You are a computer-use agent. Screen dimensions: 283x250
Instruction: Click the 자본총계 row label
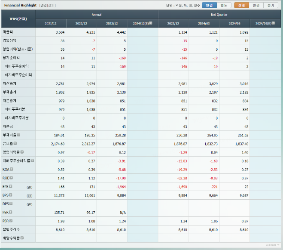9,101
